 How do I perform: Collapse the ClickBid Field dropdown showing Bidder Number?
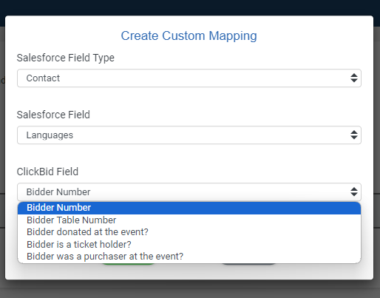pos(189,192)
